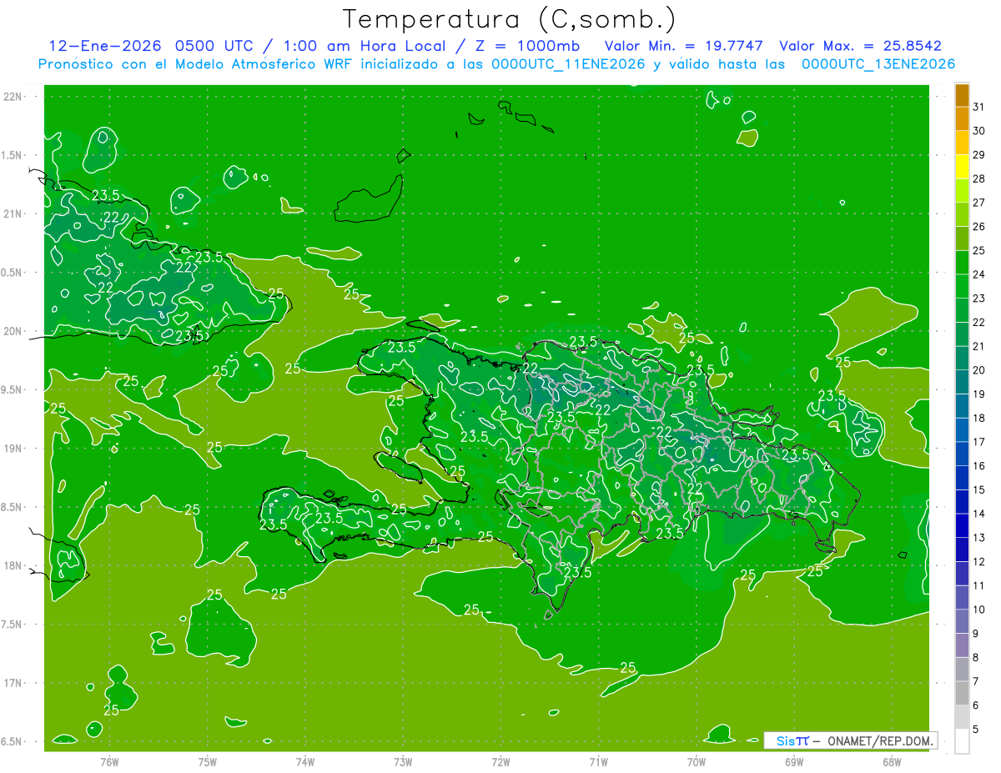Click the '22N' latitude axis label
This screenshot has height=773, width=1001.
tap(14, 97)
